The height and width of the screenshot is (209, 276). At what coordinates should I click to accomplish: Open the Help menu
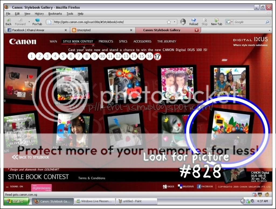click(x=81, y=14)
